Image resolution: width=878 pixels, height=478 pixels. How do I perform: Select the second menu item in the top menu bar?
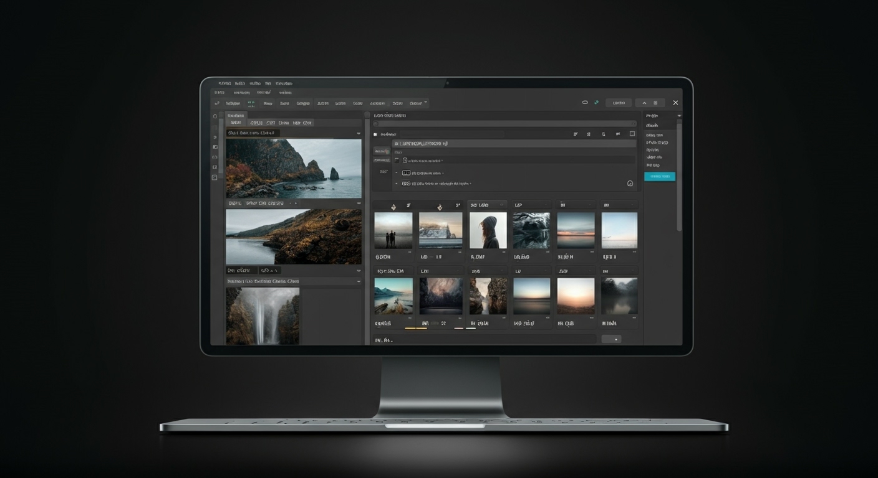coord(239,83)
